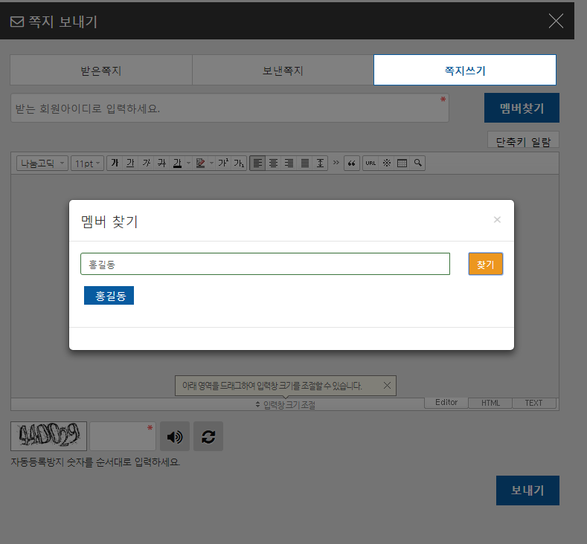
Task: Expand the font color dropdown arrow
Action: pyautogui.click(x=187, y=163)
